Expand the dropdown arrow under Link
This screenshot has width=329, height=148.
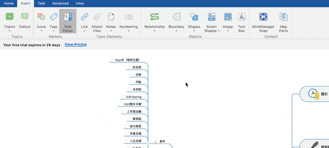[84, 31]
